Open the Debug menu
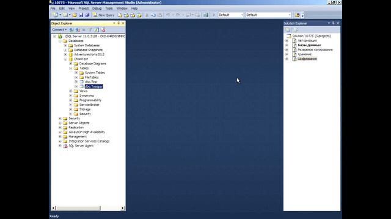Viewport: 391px width, 219px height. pyautogui.click(x=97, y=9)
